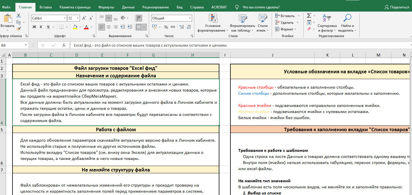Expand the Общий number format dropdown
Screen dimensions: 412x195
[190, 18]
